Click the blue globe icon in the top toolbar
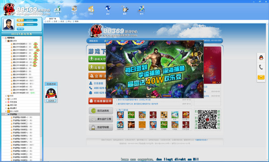The height and width of the screenshot is (162, 269). 108,10
